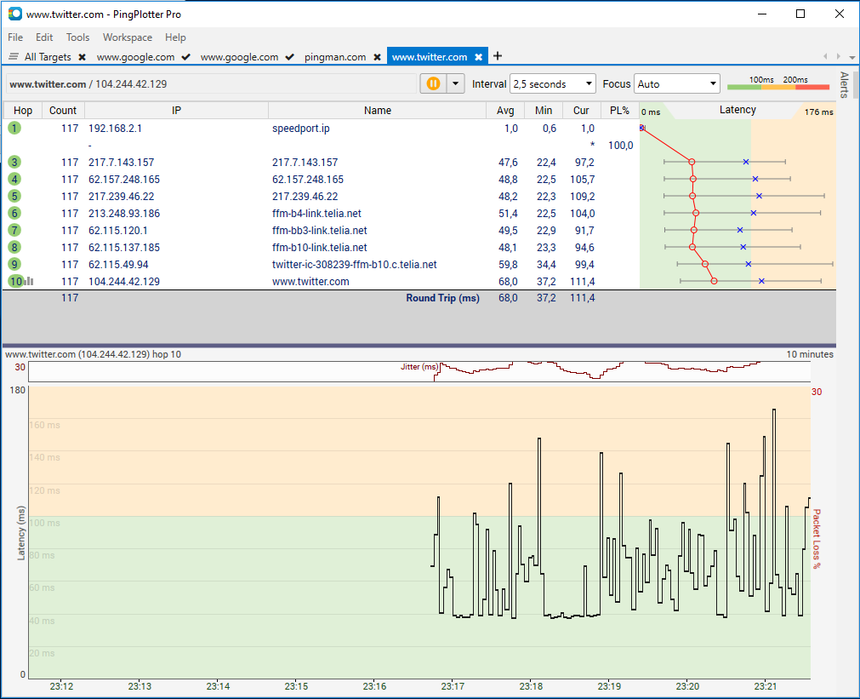Click the 10 minutes timeline span label
The width and height of the screenshot is (860, 699).
(810, 354)
